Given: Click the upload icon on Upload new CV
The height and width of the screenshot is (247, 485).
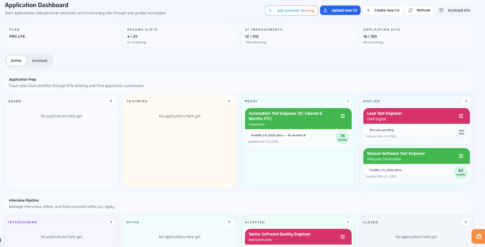Looking at the screenshot, I should coord(324,10).
